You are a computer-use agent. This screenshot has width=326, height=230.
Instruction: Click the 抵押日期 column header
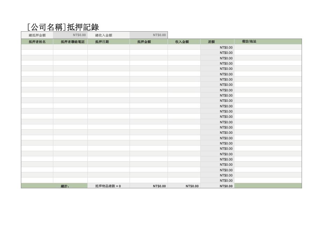click(109, 42)
